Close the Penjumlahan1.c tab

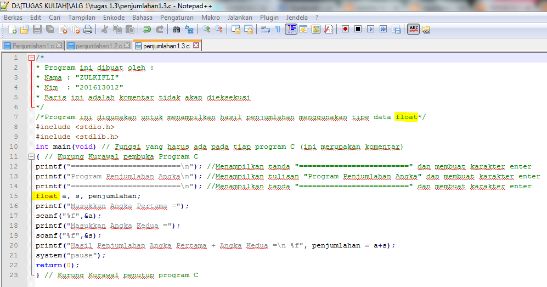59,46
